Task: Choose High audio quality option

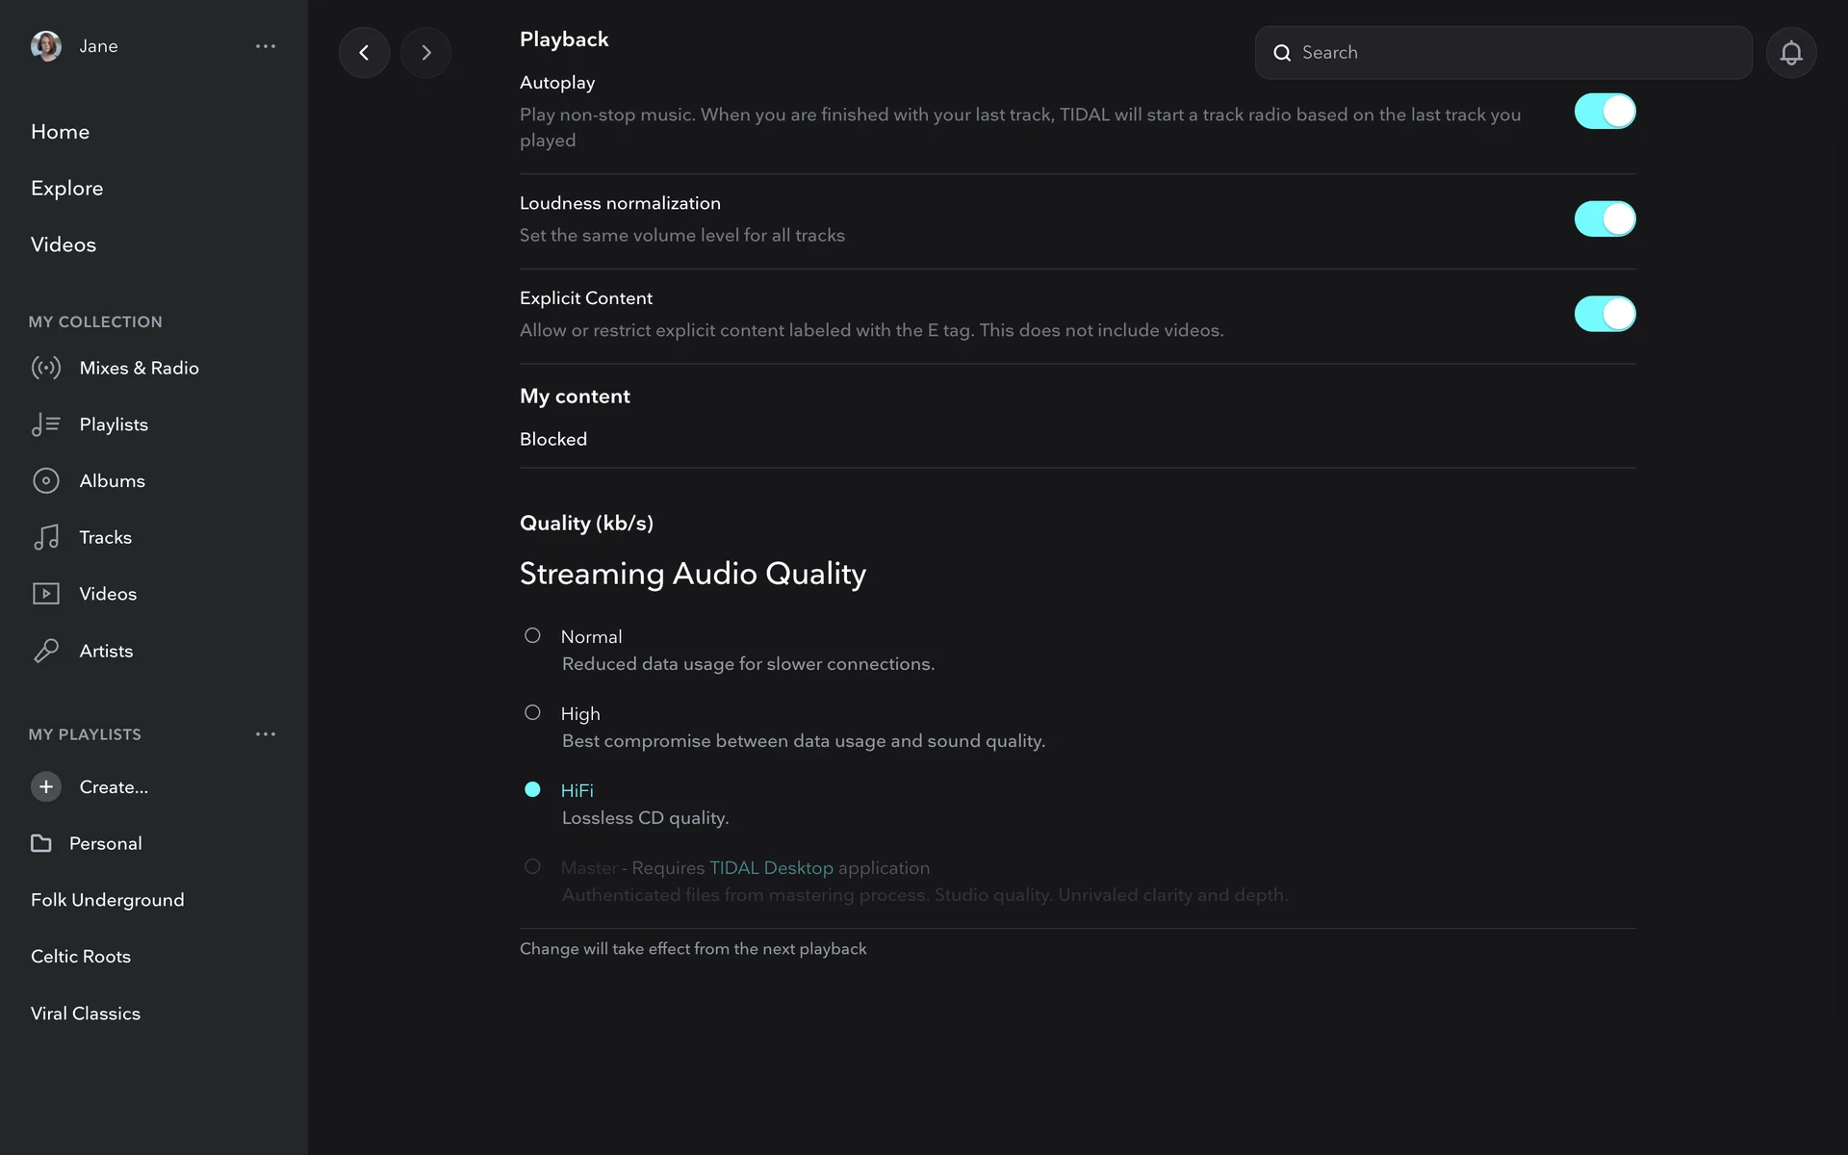Action: pos(532,712)
